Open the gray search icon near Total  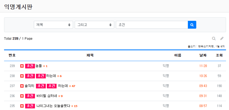coord(214,39)
